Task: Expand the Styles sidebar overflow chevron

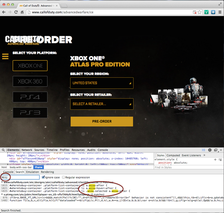Action: (x=203, y=155)
